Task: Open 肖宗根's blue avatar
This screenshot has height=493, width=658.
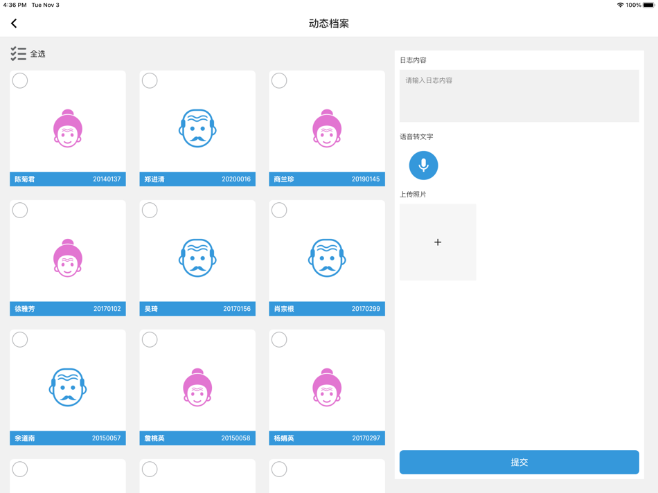Action: click(x=327, y=258)
